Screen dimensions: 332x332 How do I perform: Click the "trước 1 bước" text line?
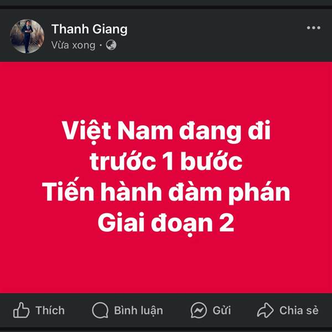tap(166, 162)
